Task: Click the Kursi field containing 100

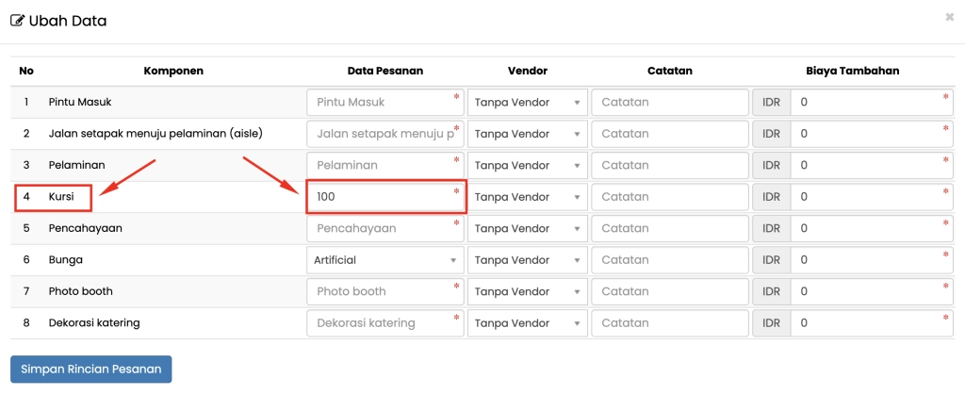Action: pyautogui.click(x=385, y=197)
